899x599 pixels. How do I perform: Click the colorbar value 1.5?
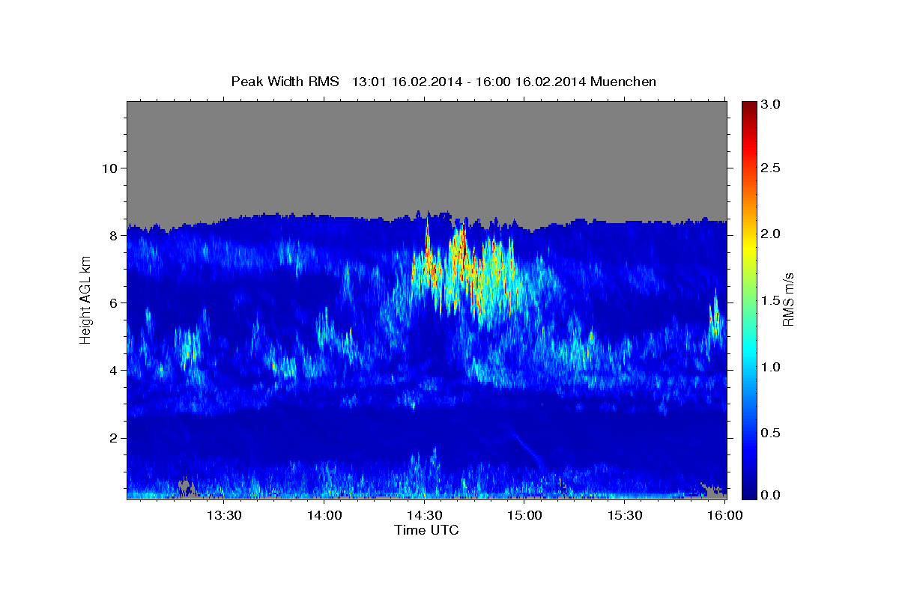[x=772, y=300]
